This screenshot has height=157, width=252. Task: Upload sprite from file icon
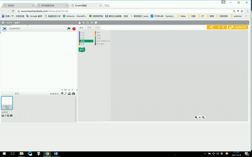click(x=69, y=93)
